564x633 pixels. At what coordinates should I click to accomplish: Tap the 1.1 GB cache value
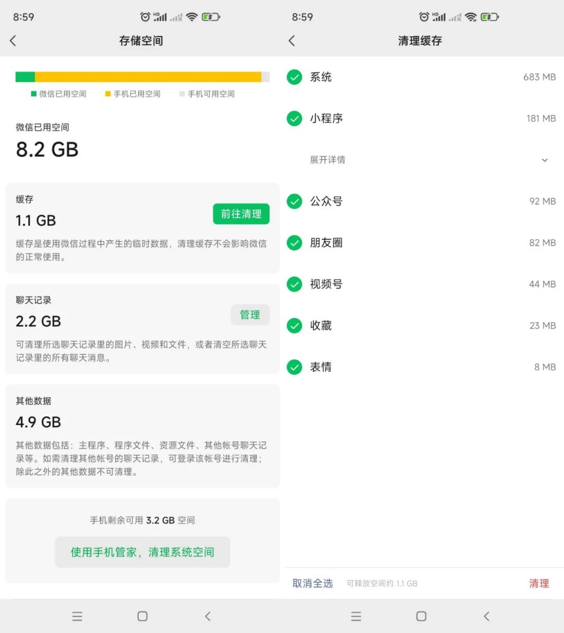click(x=36, y=220)
